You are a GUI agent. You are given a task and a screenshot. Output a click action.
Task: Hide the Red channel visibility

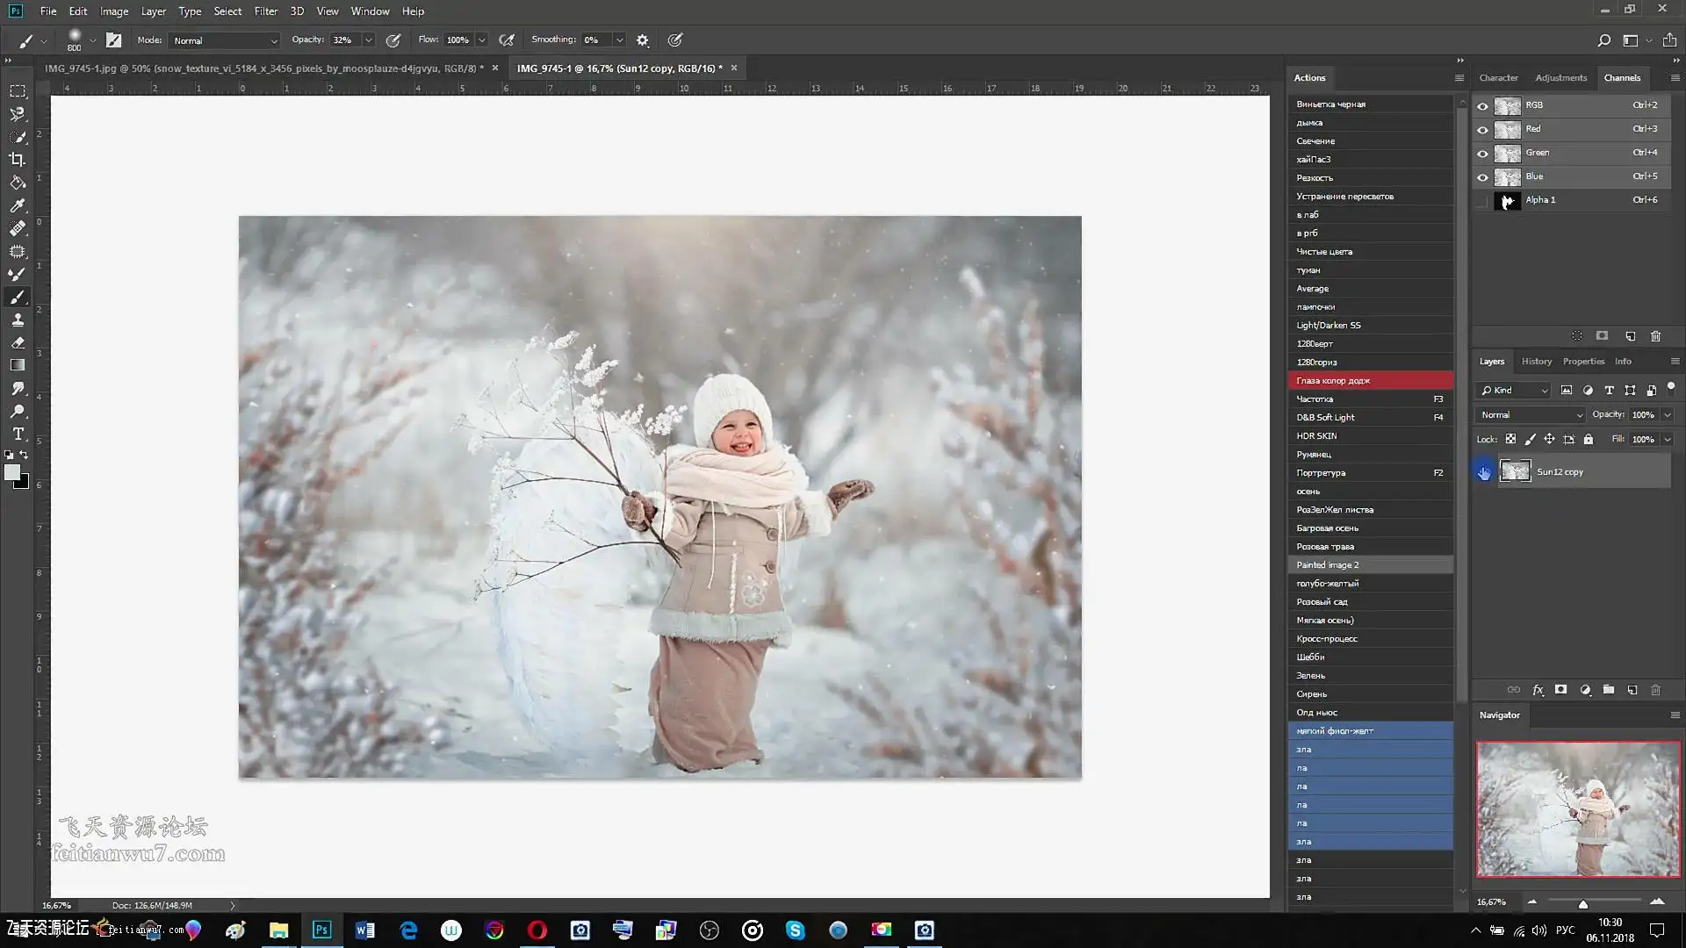(x=1482, y=130)
